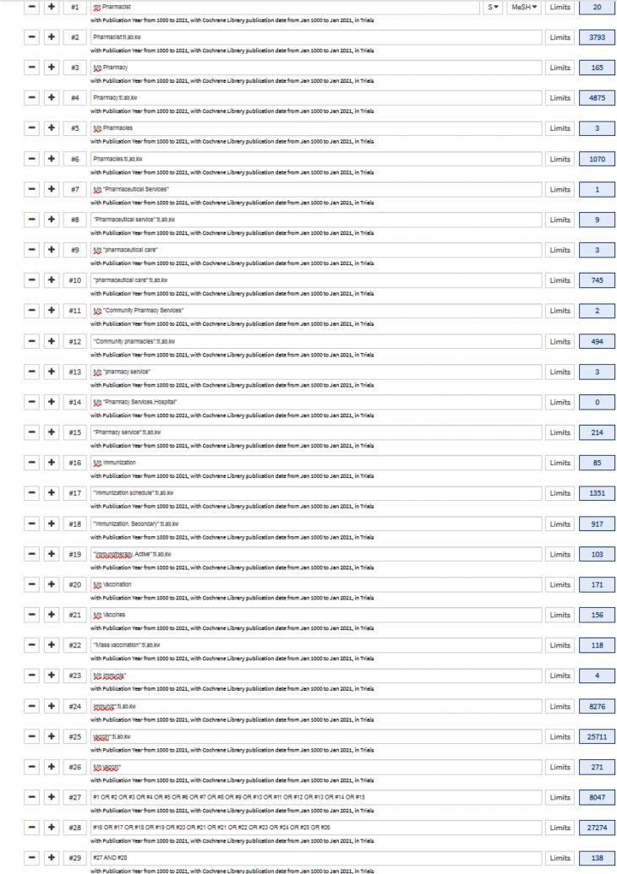
Task: Add line after #25 using plus icon
Action: pyautogui.click(x=50, y=738)
